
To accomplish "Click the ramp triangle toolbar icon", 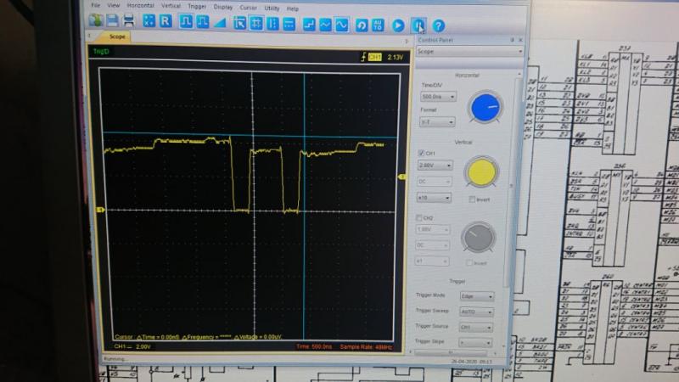I will pos(220,23).
